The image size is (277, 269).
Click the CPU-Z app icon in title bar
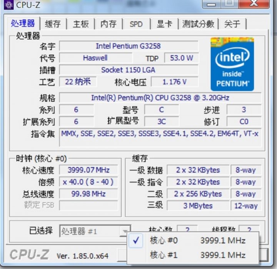coord(8,4)
